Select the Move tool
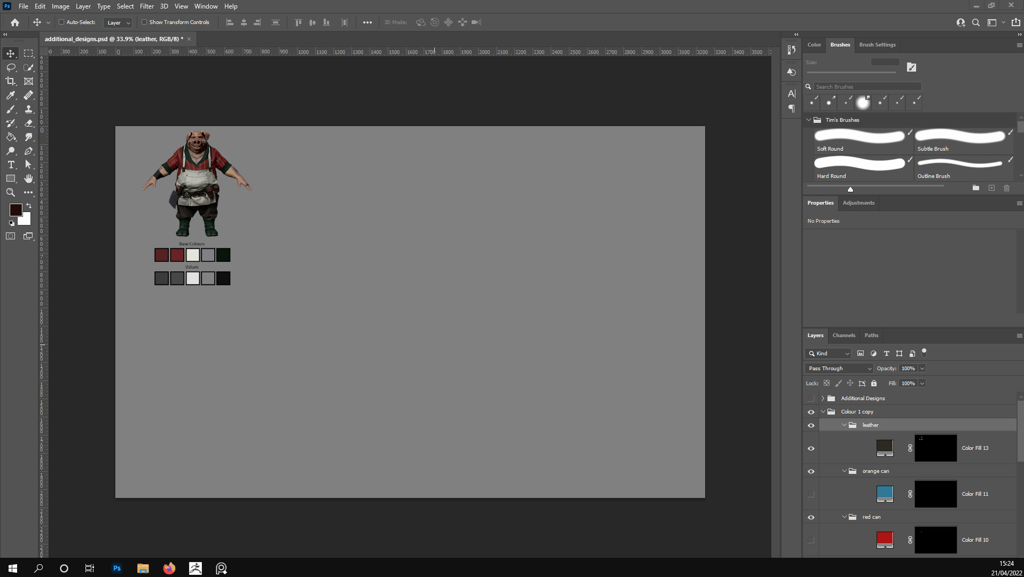1024x577 pixels. pyautogui.click(x=11, y=53)
